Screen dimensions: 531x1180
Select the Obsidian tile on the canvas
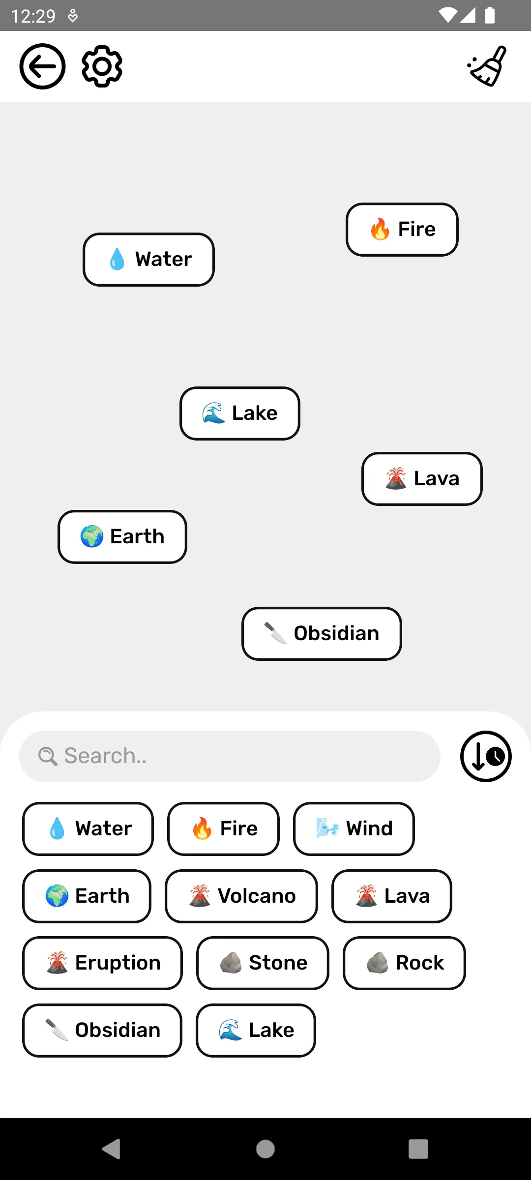[322, 633]
